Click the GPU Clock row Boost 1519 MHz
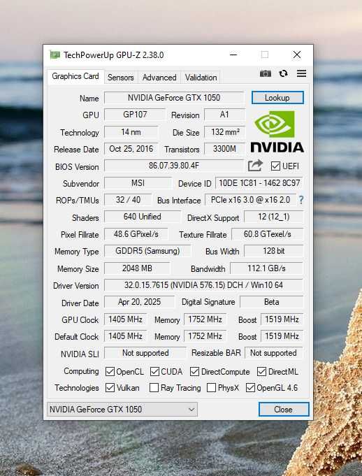 [282, 319]
